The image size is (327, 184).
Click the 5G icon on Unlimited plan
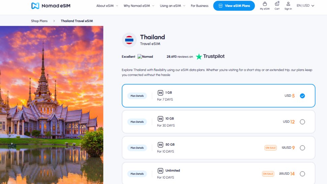[x=160, y=171]
